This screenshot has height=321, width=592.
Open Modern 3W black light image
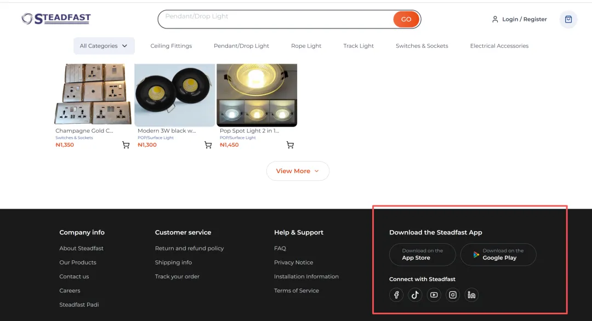pyautogui.click(x=175, y=95)
